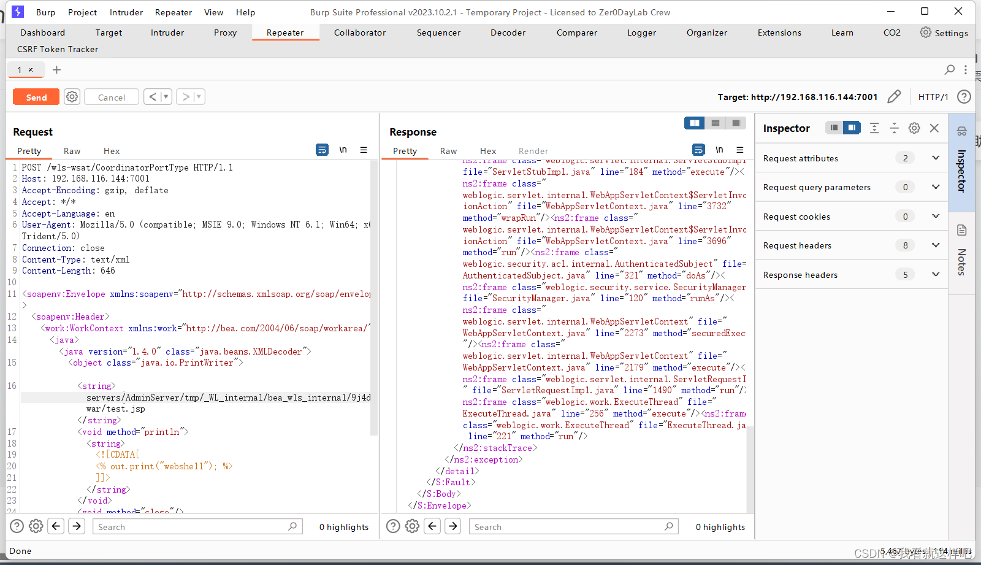
Task: Open request search help icon
Action: 17,526
